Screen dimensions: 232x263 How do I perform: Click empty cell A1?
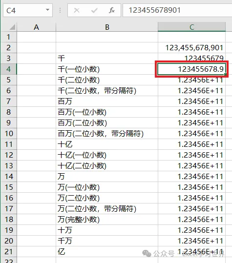[36, 37]
